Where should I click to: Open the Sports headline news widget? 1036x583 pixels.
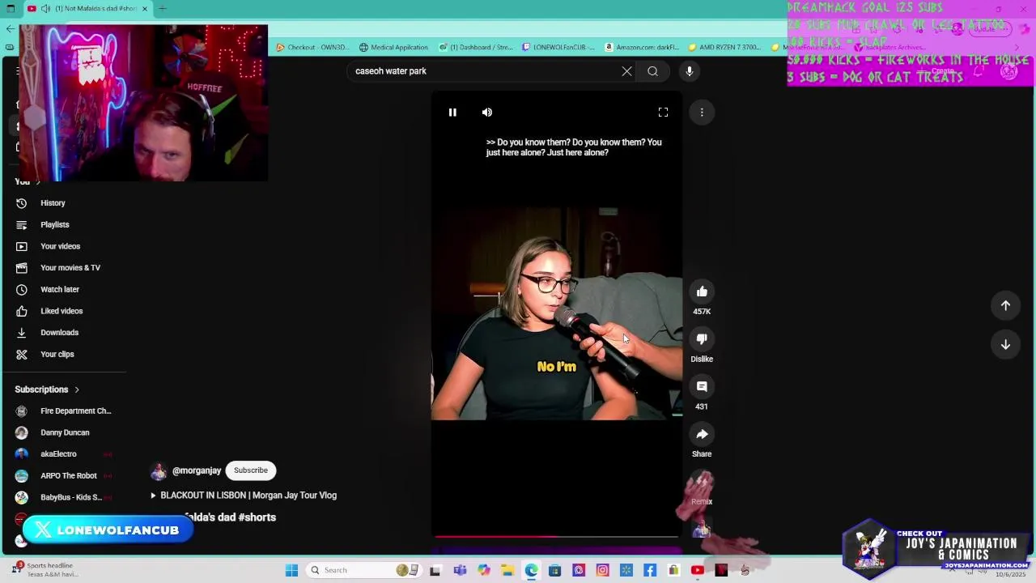(x=45, y=570)
